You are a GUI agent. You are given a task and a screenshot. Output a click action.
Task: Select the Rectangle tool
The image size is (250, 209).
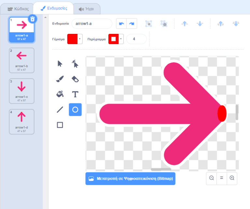[x=60, y=125]
